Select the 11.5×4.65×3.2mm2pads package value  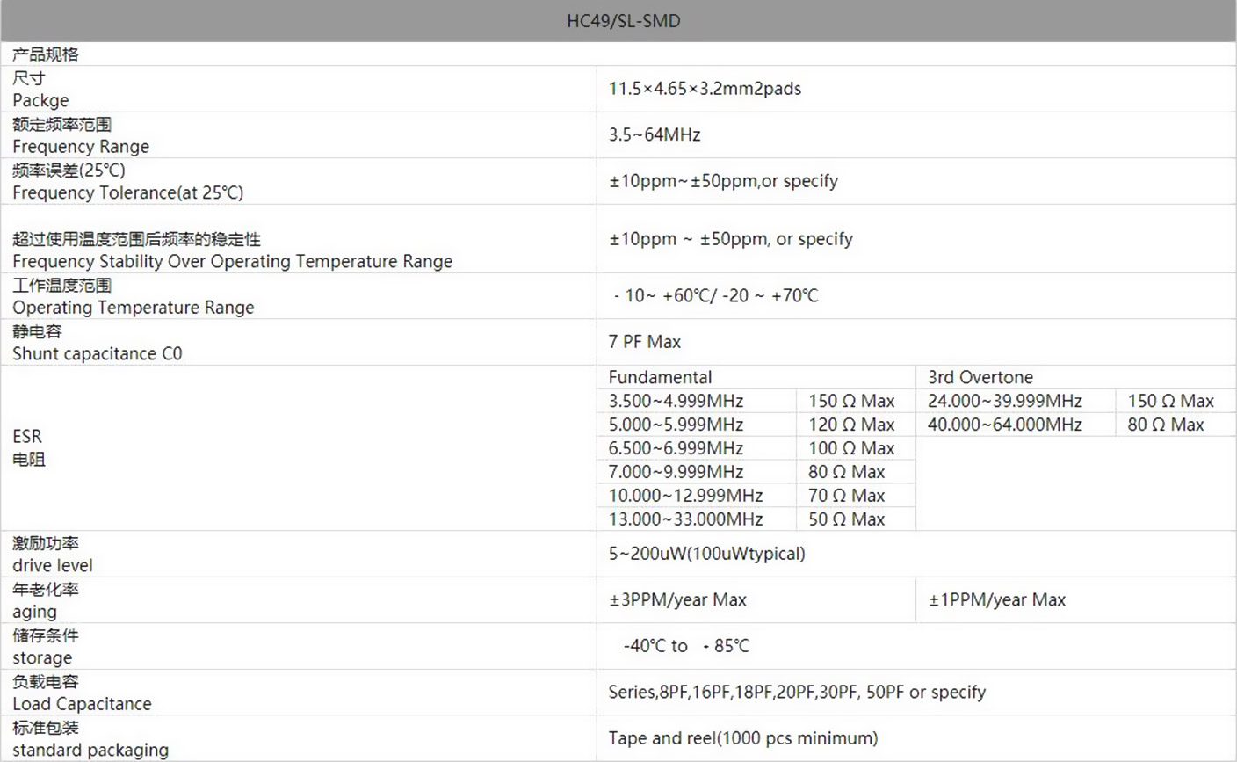pyautogui.click(x=705, y=89)
